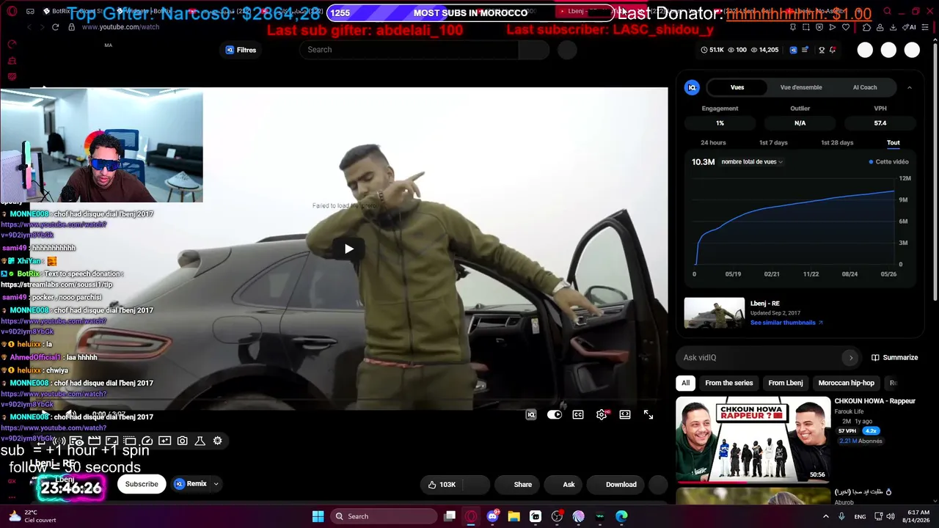Click the flask lab icon in toolbar
Viewport: 939px width, 528px height.
click(x=200, y=441)
